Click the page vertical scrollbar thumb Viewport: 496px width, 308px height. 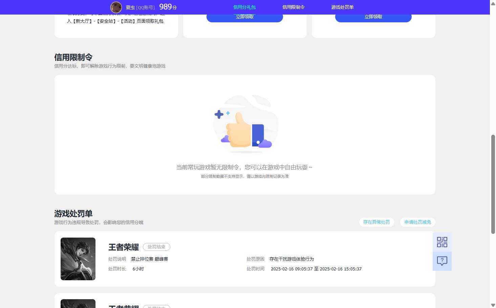tap(493, 184)
